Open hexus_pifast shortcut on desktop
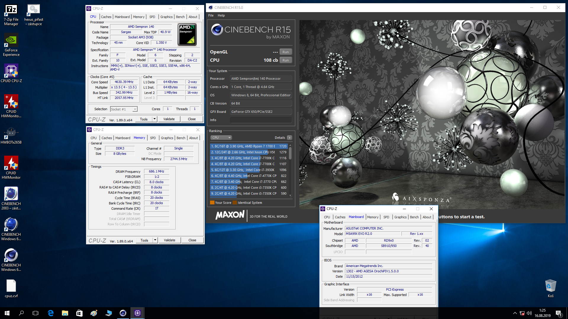 [33, 15]
